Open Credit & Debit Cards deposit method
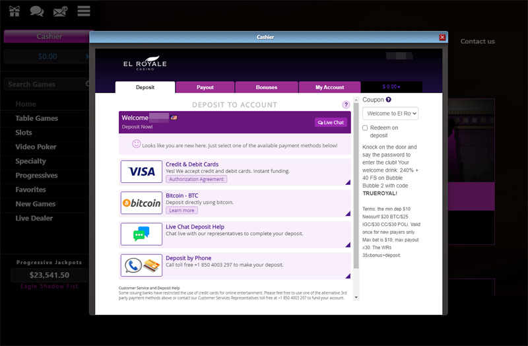The width and height of the screenshot is (528, 346). pos(235,172)
